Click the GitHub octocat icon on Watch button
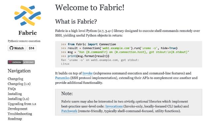The image size is (211, 121). 12,48
